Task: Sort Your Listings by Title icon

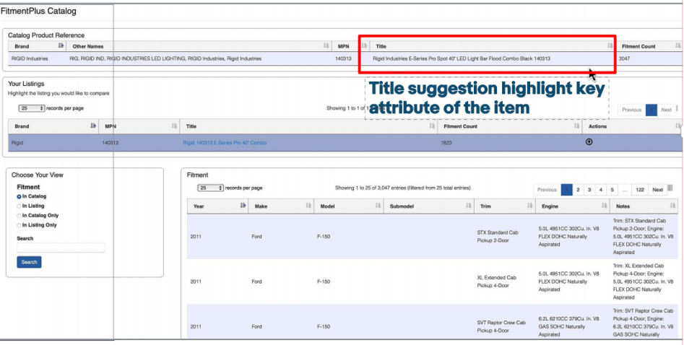Action: tap(432, 126)
